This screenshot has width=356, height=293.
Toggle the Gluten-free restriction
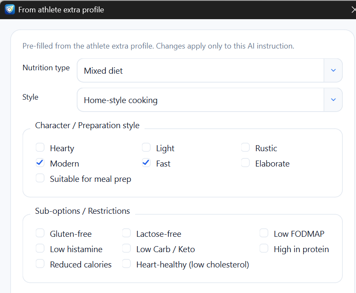40,233
